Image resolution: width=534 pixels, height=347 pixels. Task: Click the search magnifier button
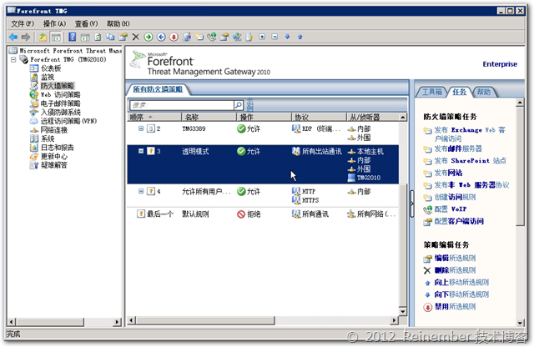(x=239, y=105)
